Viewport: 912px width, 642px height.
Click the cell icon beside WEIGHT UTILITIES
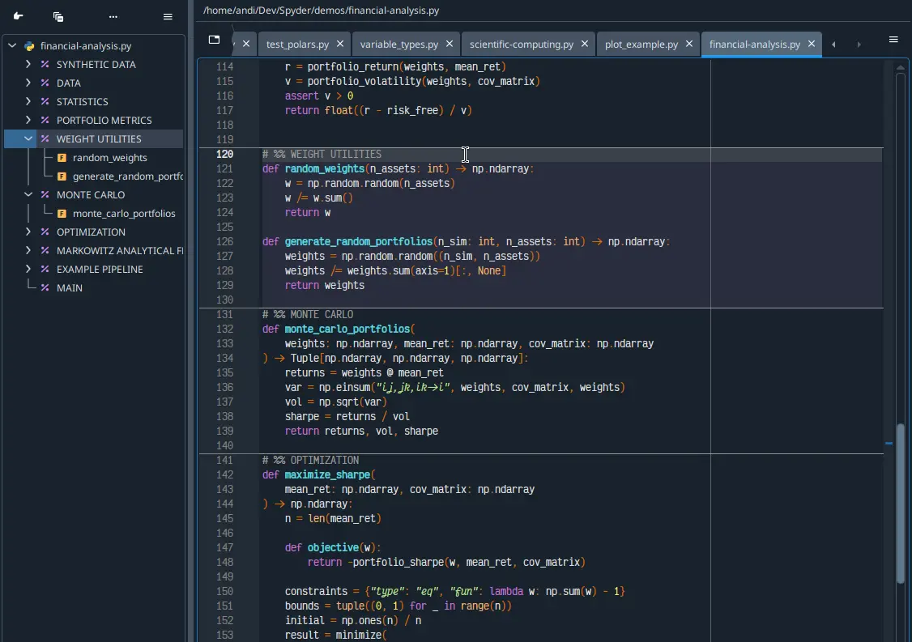pyautogui.click(x=45, y=139)
